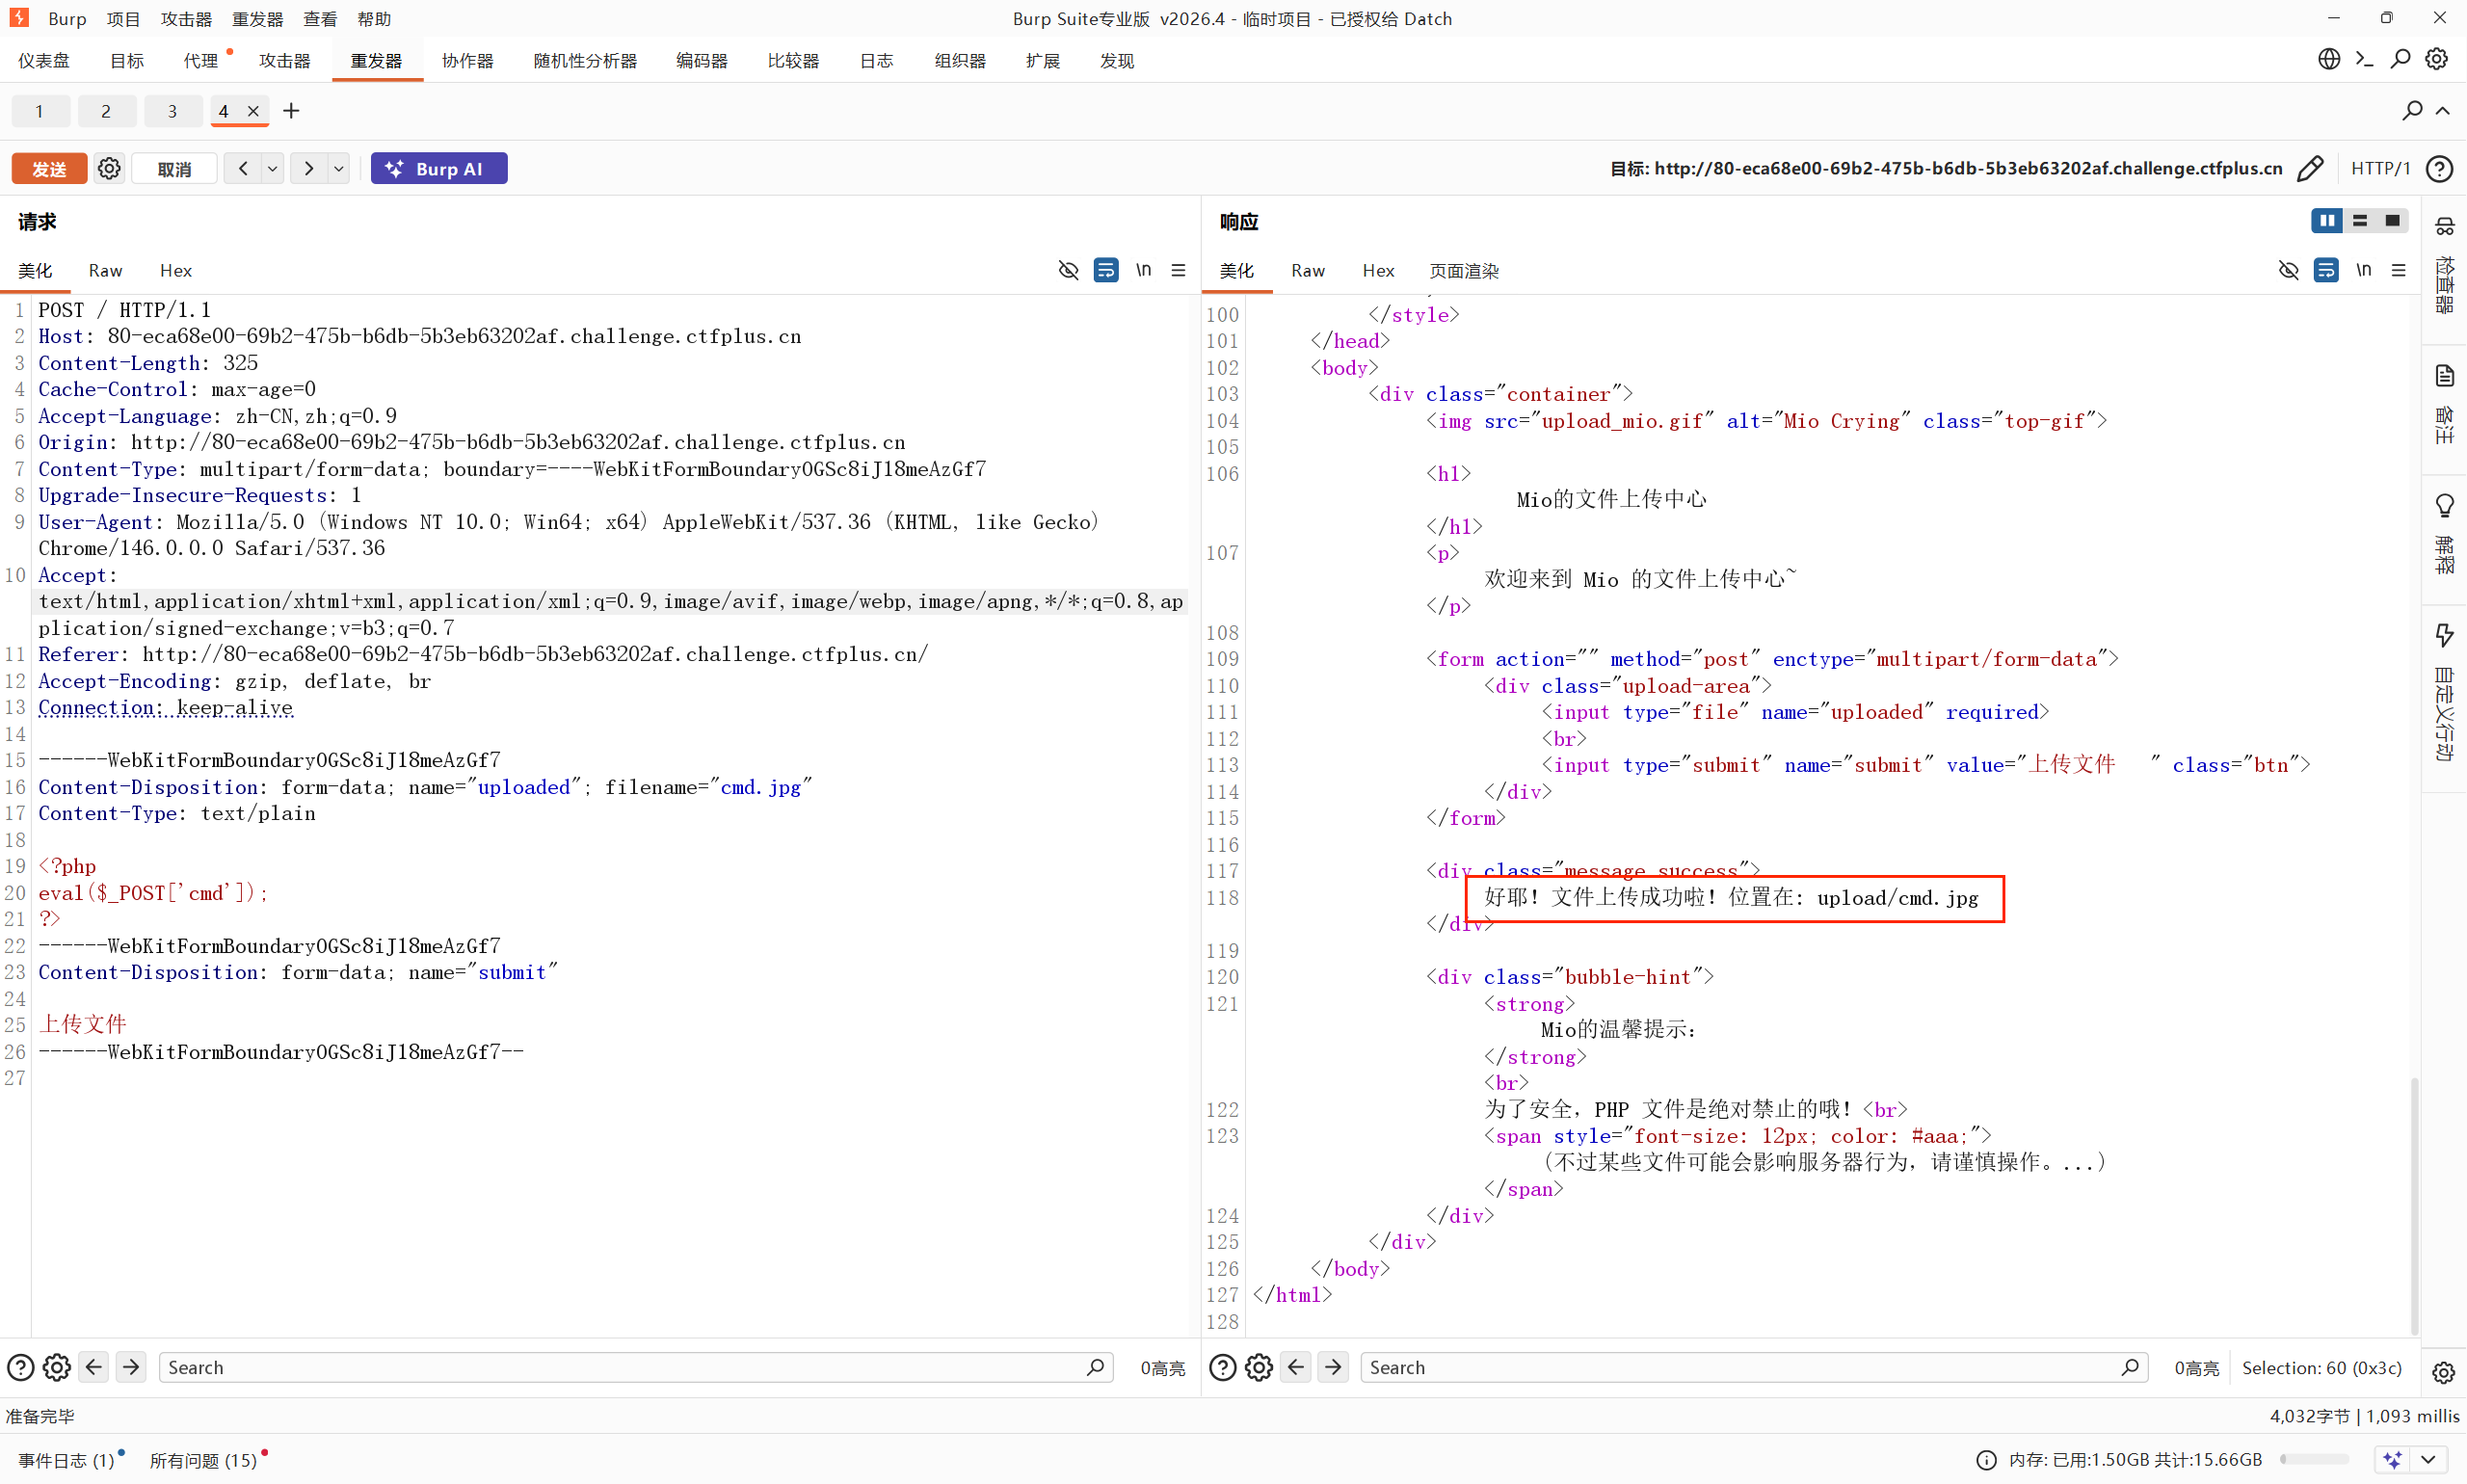Open the send settings gear icon
Screen dimensions: 2467x1484
point(109,169)
